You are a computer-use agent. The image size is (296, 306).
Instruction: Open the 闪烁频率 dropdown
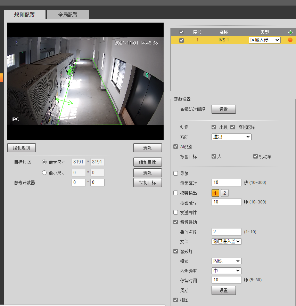[x=227, y=271]
